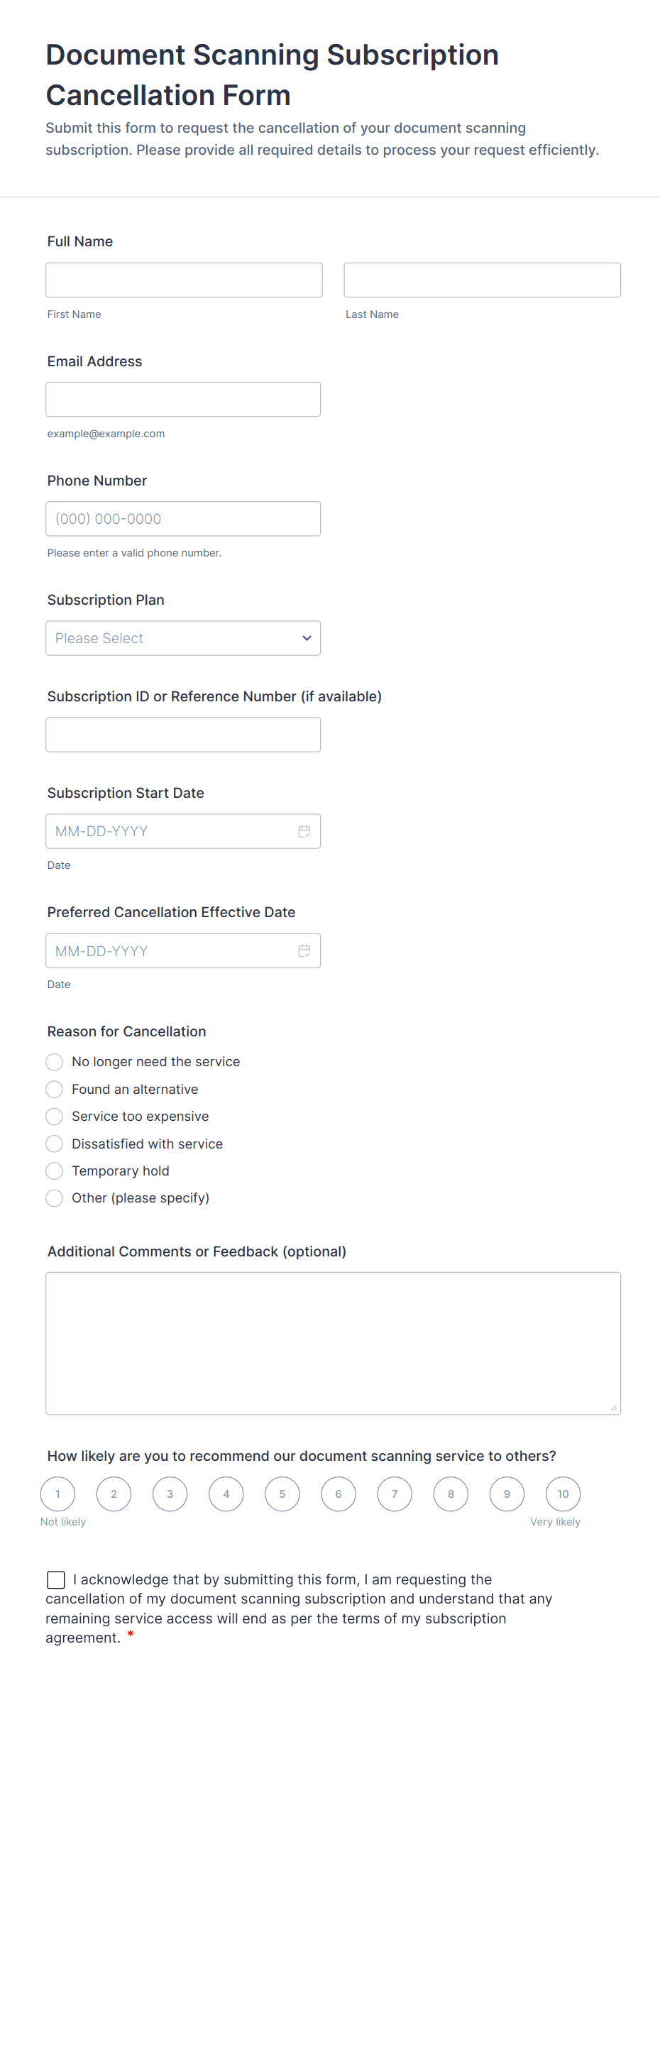
Task: Rate recommendation likelihood as 1
Action: pos(57,1494)
